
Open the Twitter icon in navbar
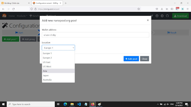(152, 16)
